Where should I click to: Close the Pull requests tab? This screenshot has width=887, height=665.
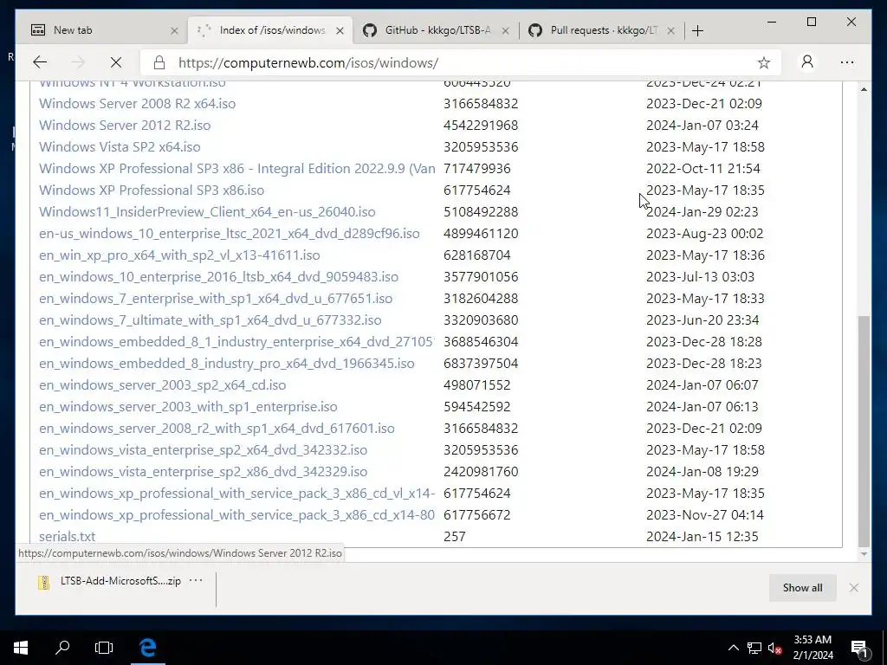click(x=671, y=30)
